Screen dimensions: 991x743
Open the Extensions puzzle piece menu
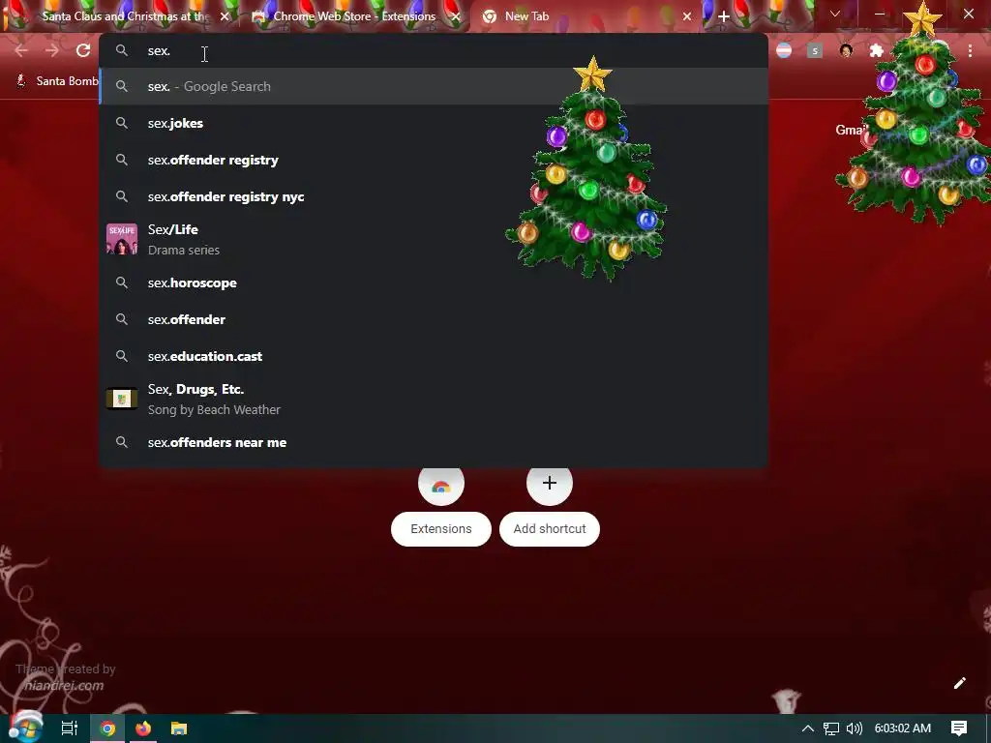[877, 50]
